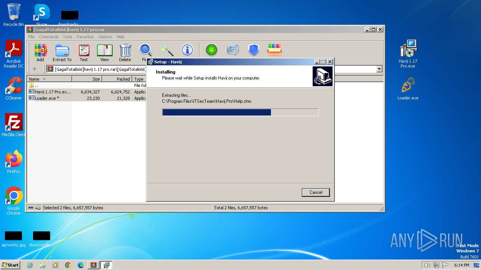The image size is (481, 270).
Task: Click the Windows Start button
Action: point(10,265)
